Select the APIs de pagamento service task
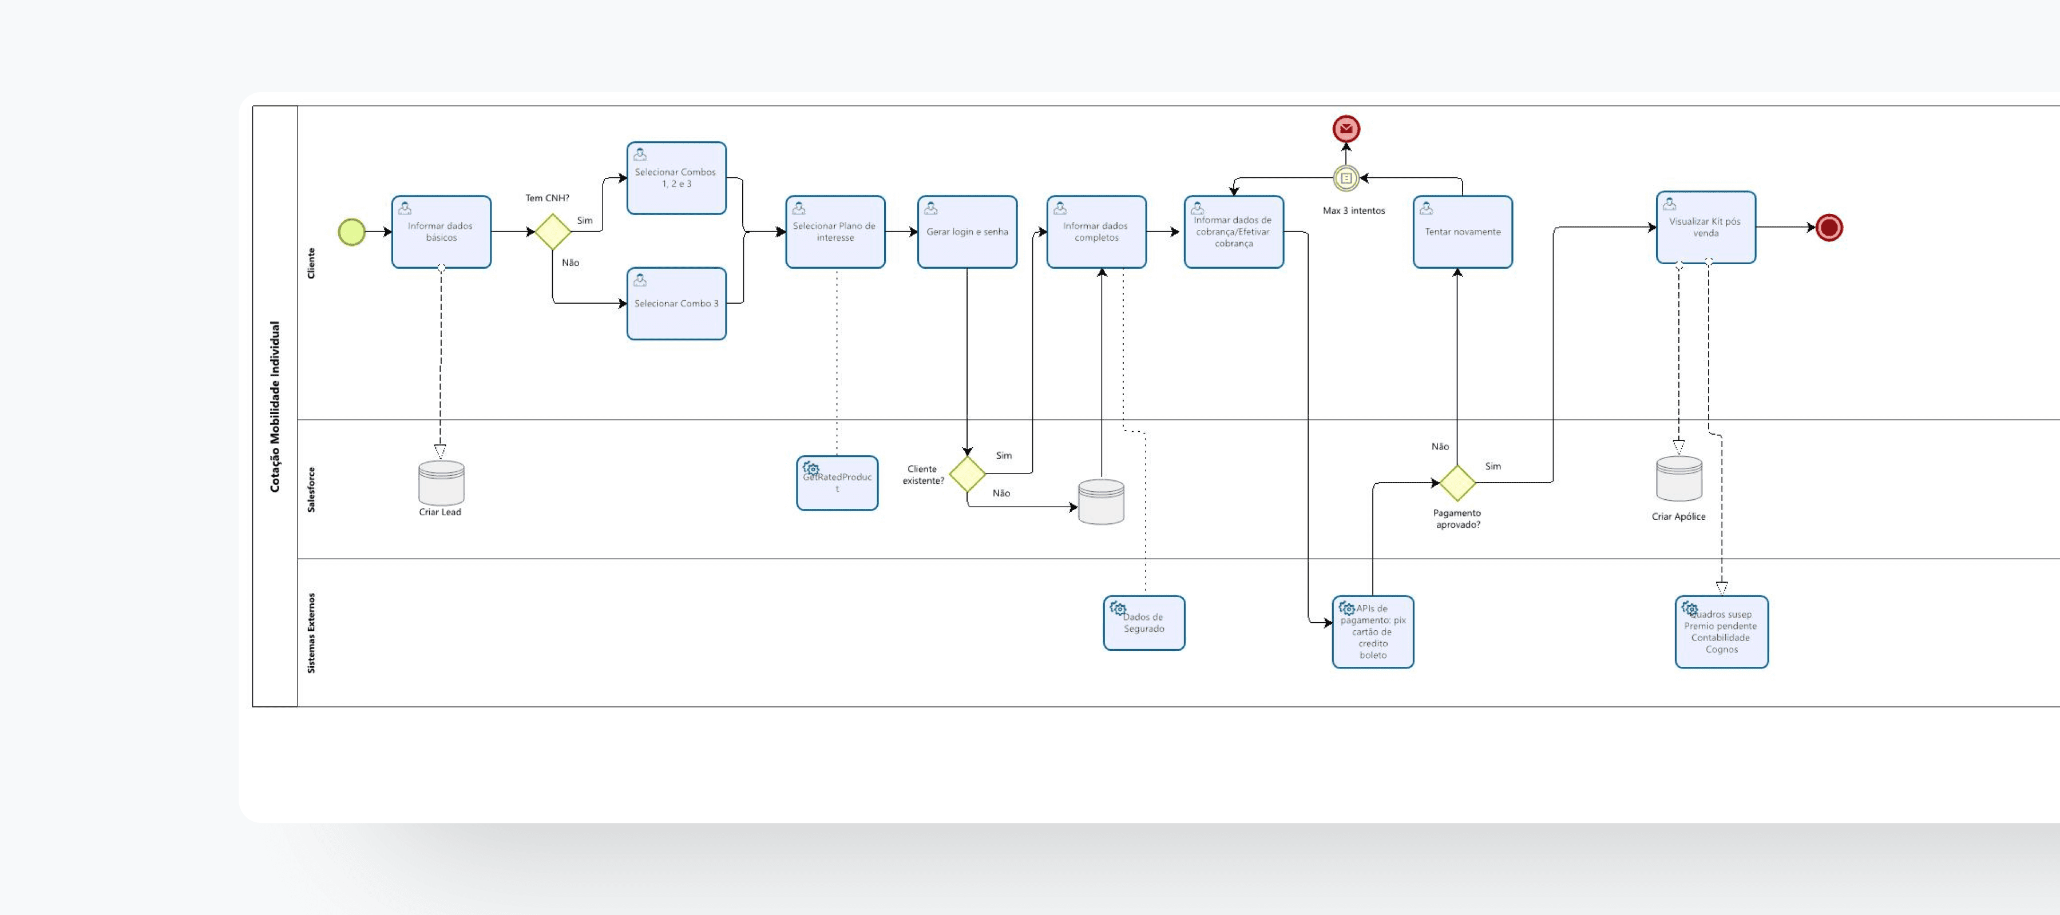 tap(1372, 632)
